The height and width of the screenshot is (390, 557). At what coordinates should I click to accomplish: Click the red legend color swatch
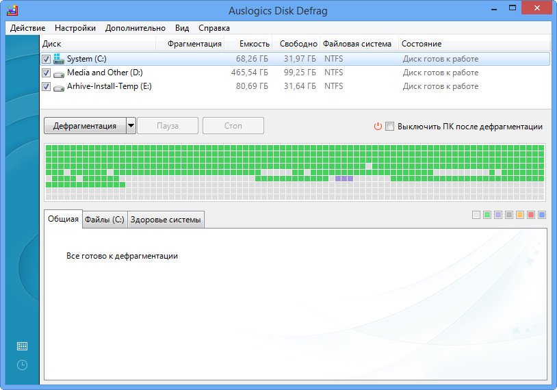pyautogui.click(x=531, y=215)
